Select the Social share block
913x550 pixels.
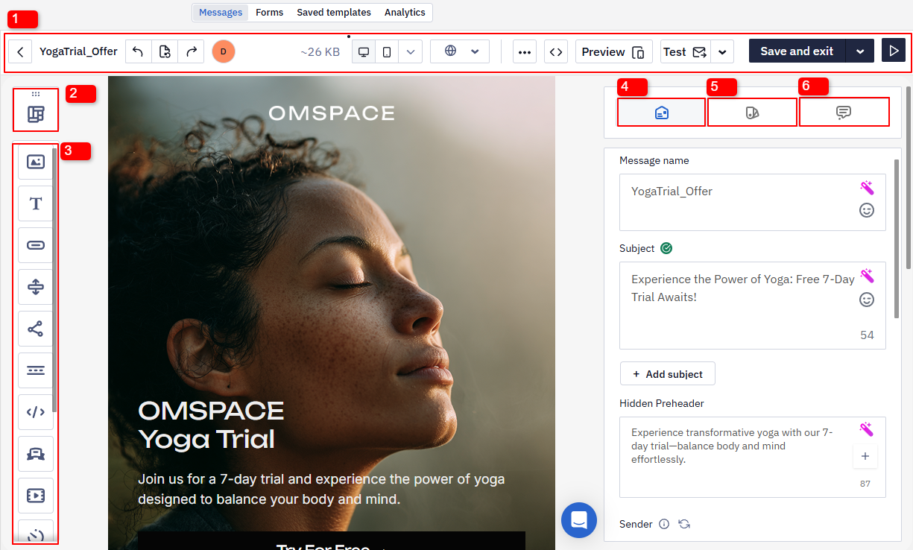coord(36,329)
